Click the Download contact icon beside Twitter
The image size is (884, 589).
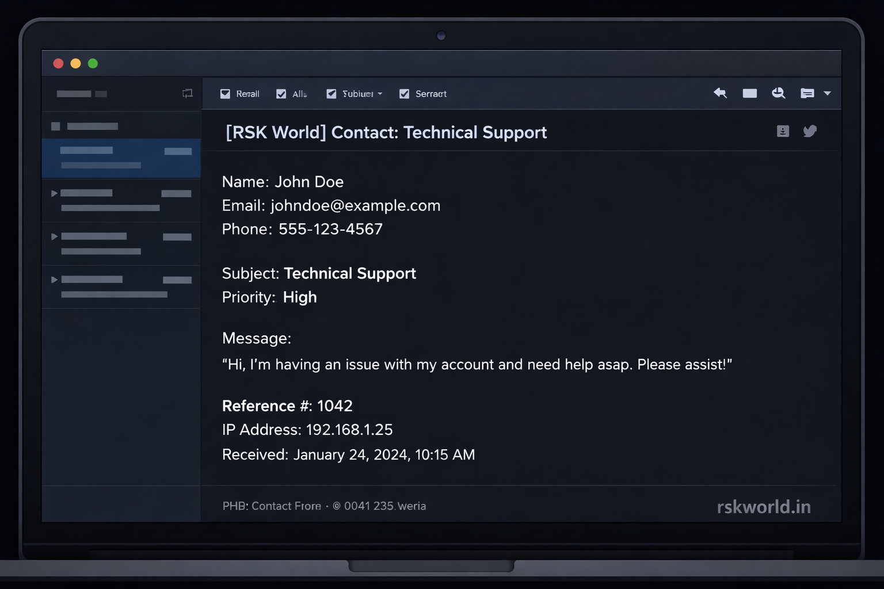click(783, 131)
